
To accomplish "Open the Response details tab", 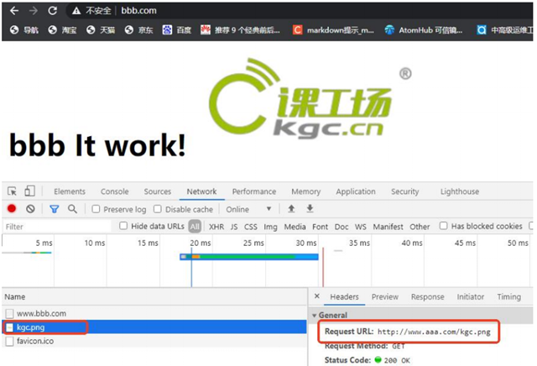I will click(427, 297).
